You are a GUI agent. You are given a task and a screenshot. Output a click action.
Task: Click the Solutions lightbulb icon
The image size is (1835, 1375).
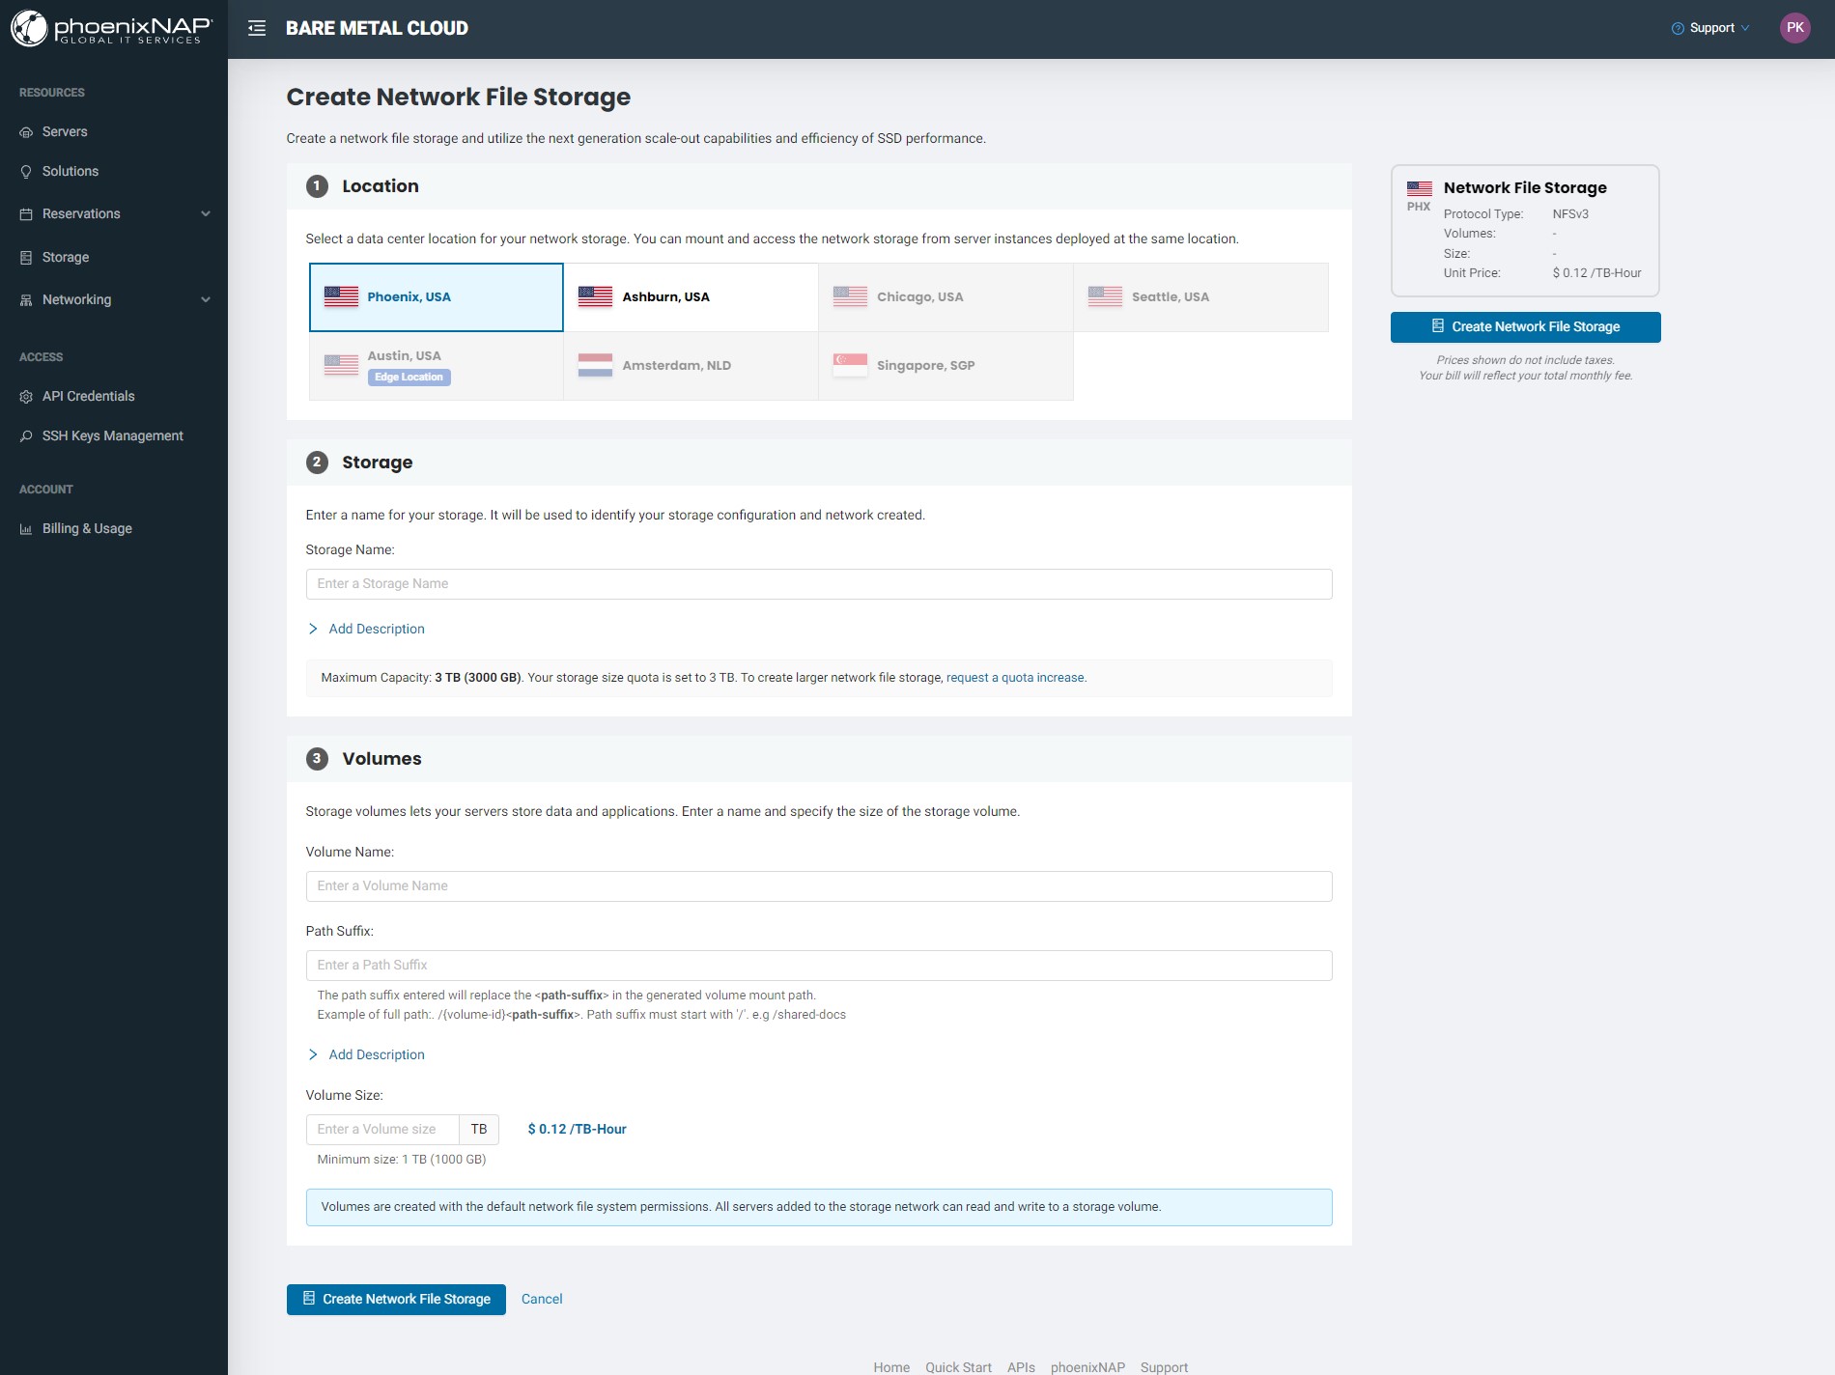click(26, 172)
